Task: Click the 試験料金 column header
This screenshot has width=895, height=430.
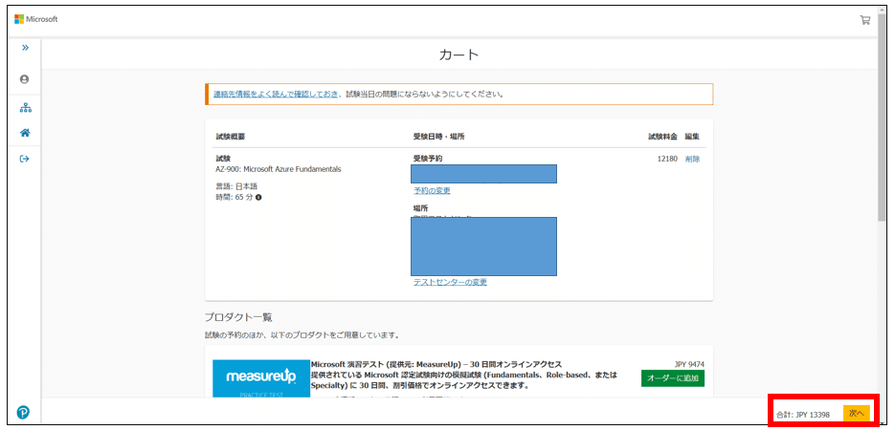Action: (x=662, y=137)
